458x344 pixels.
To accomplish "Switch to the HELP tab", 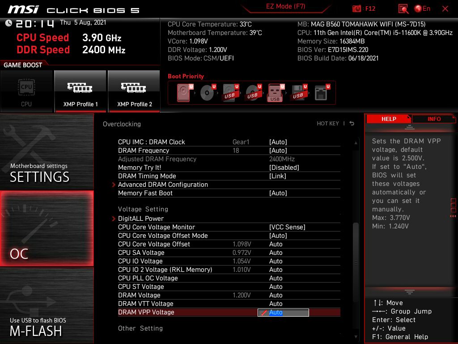I will point(389,119).
